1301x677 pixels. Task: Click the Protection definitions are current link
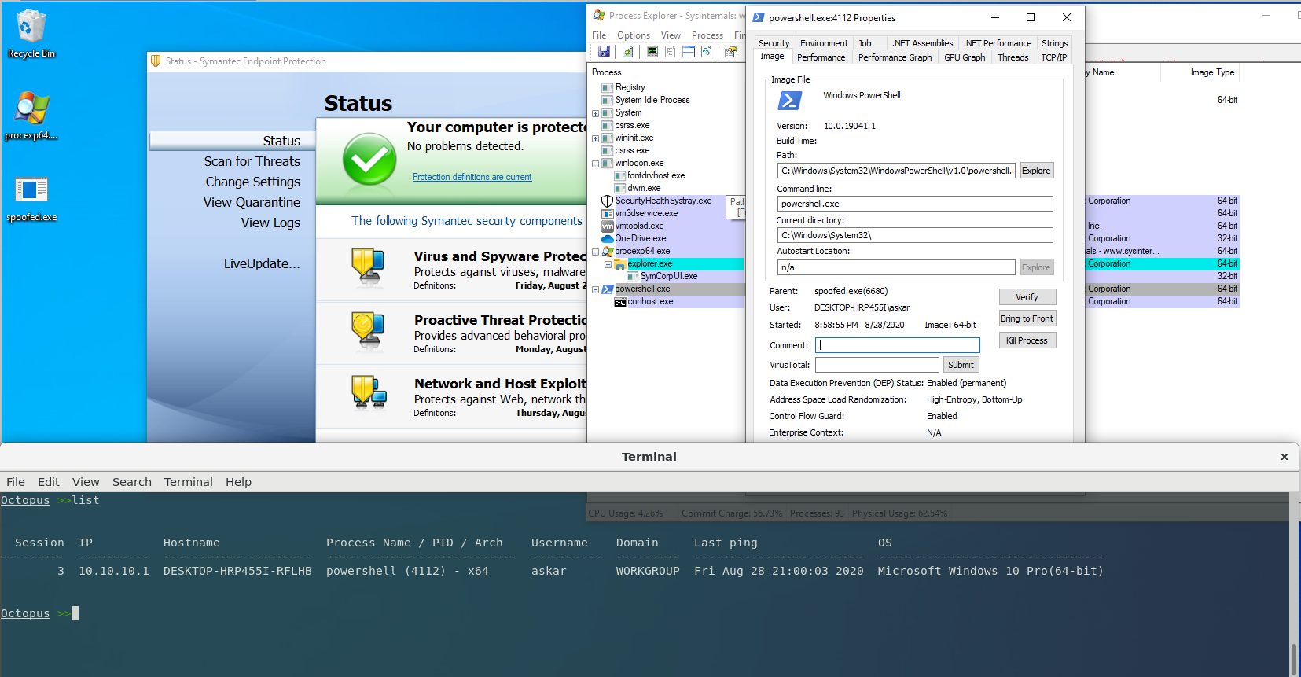[x=472, y=178]
